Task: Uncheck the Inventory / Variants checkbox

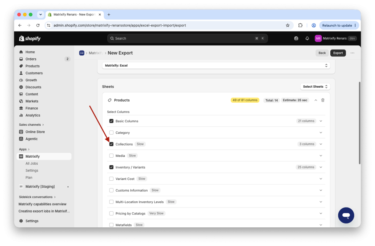Action: 111,167
